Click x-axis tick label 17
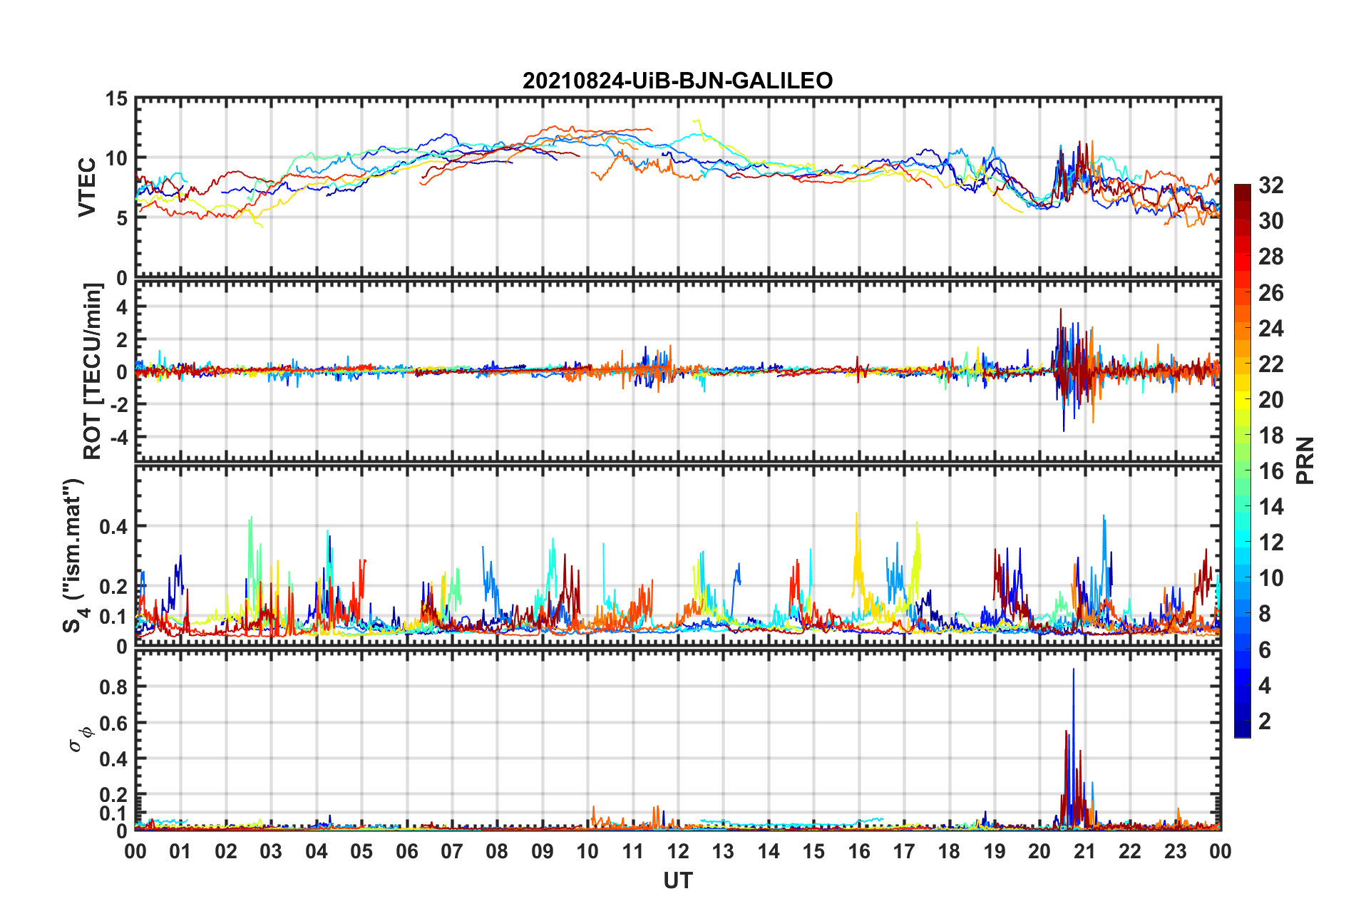 904,851
